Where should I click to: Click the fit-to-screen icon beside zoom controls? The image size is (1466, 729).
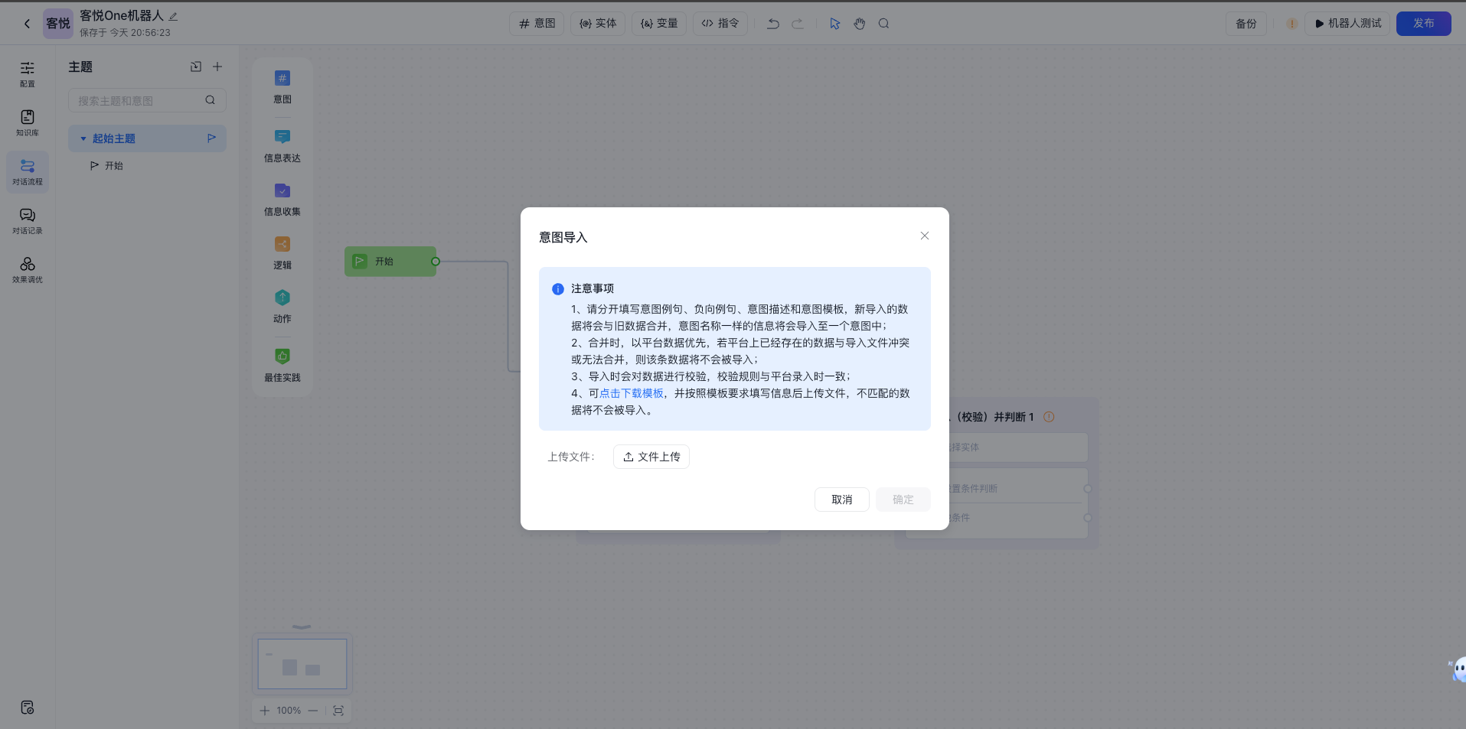[338, 710]
